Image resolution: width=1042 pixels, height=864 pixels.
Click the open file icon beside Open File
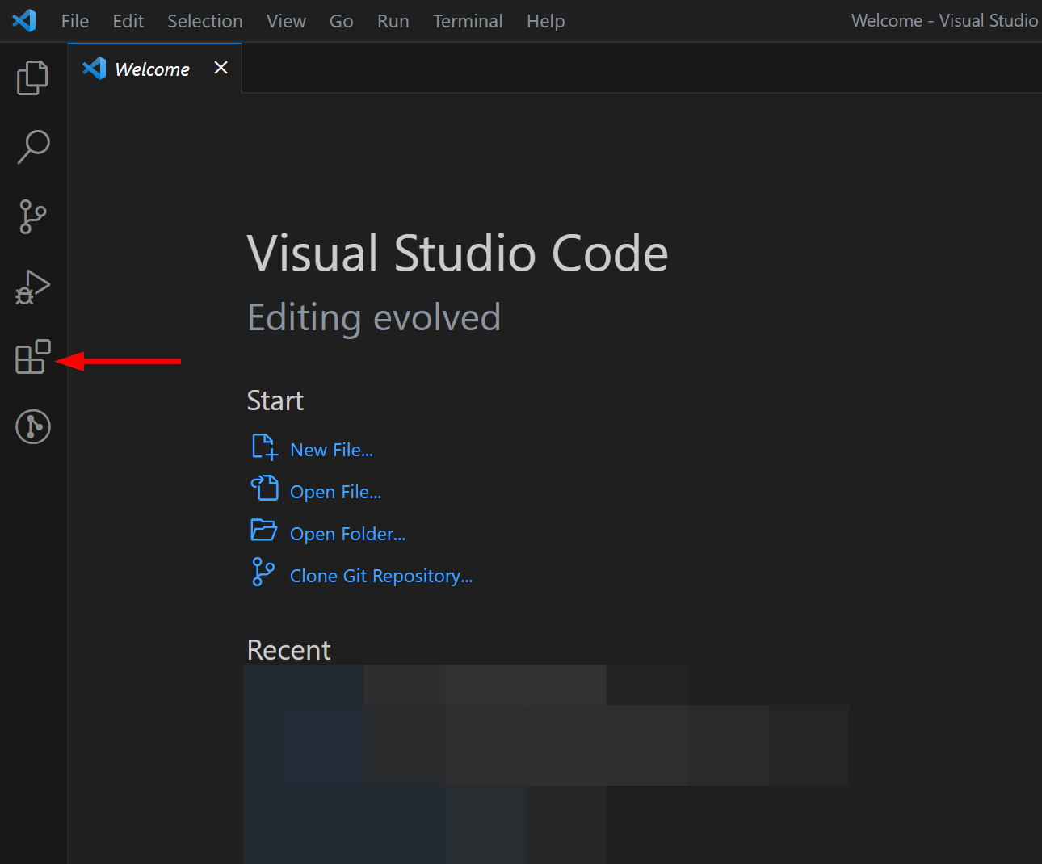pos(264,489)
